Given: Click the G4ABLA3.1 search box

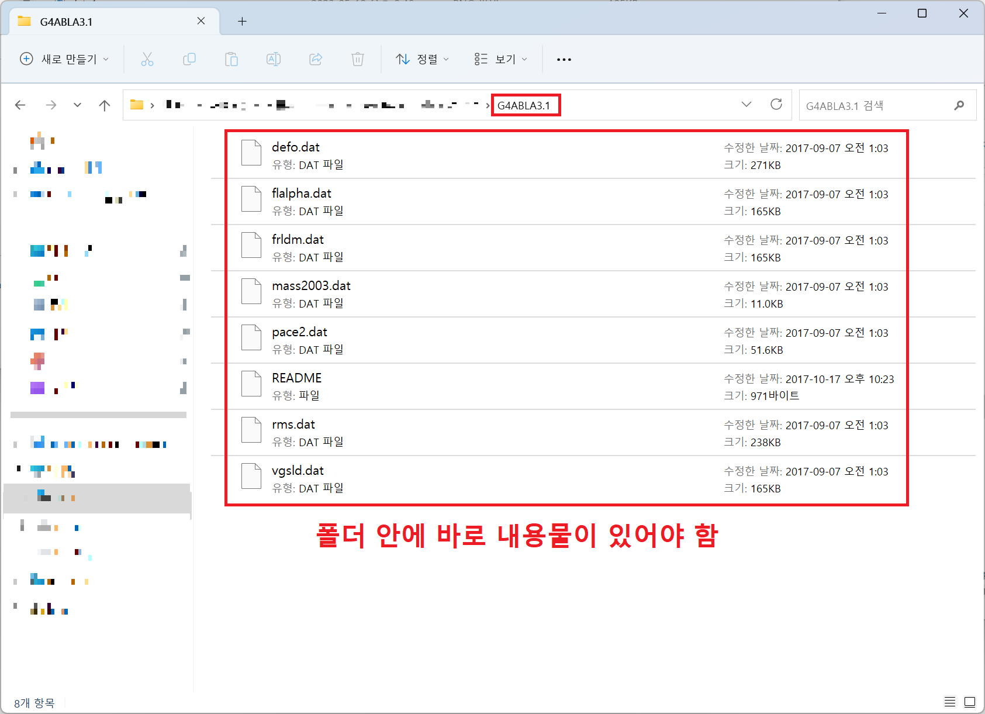Looking at the screenshot, I should (877, 106).
